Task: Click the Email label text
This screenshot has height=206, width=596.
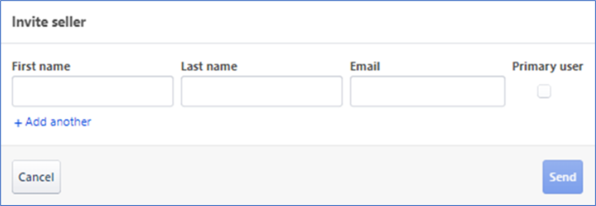Action: click(x=365, y=67)
